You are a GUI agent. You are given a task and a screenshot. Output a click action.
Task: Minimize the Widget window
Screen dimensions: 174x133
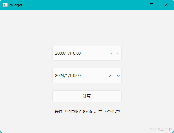point(137,5)
